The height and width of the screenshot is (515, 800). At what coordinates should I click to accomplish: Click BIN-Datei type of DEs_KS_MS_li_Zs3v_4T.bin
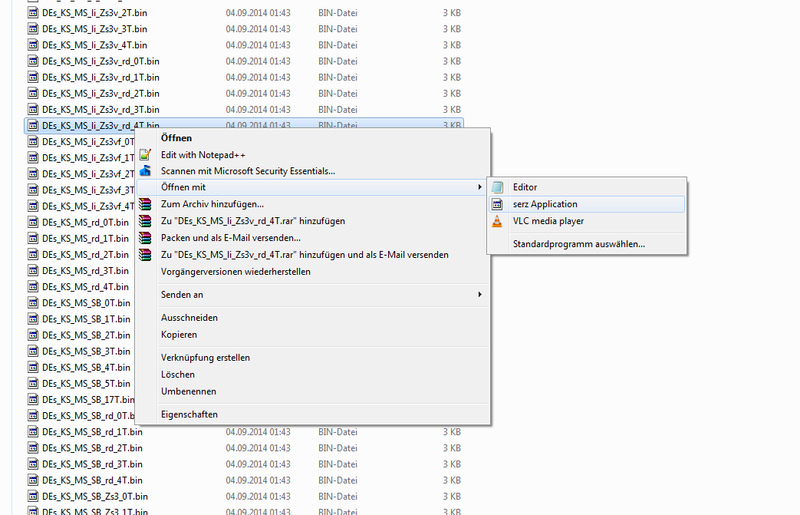(x=337, y=45)
